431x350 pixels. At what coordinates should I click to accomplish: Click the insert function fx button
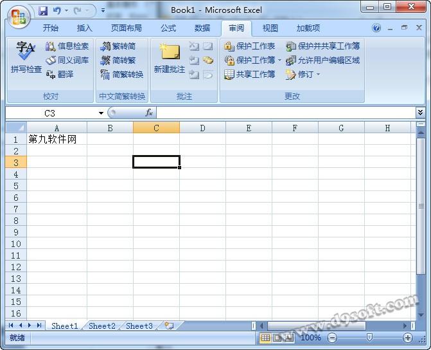pyautogui.click(x=149, y=113)
